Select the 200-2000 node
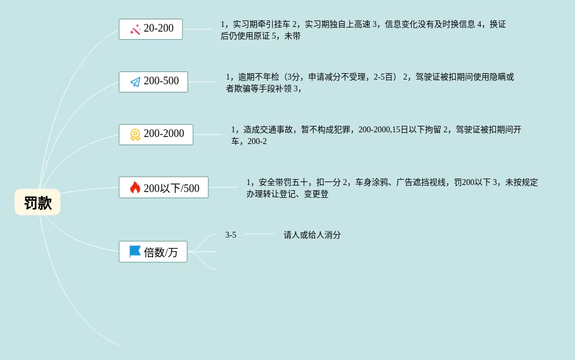This screenshot has height=360, width=575. click(156, 135)
